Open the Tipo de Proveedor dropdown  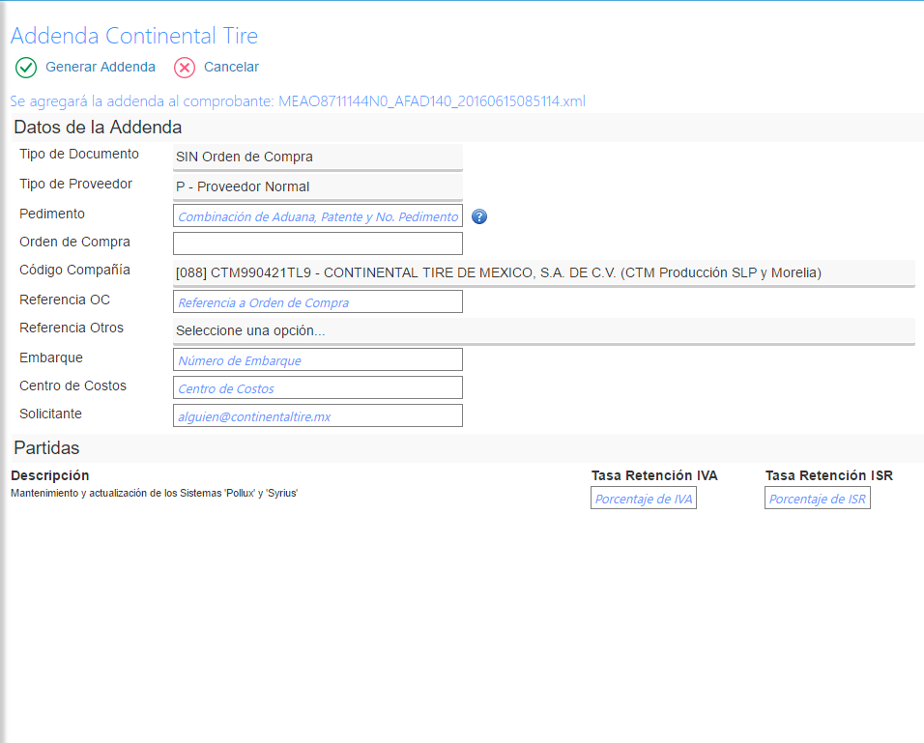point(318,186)
